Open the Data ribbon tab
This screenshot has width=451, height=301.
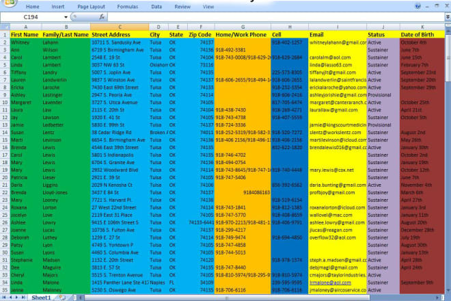click(x=156, y=7)
